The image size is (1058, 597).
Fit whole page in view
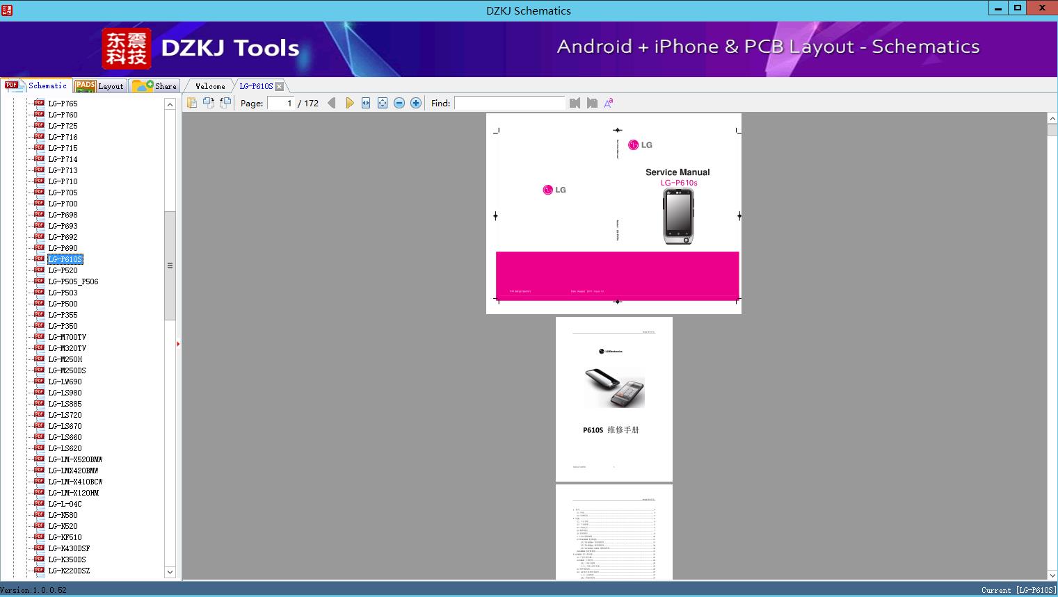coord(383,103)
